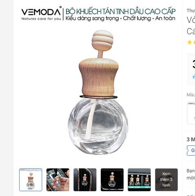Click the blue coupon tag starting with "Gi"
195x196 pixels.
click(x=191, y=150)
